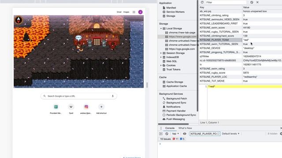
Task: Open the Wikipedia shortcut tile
Action: click(x=71, y=109)
